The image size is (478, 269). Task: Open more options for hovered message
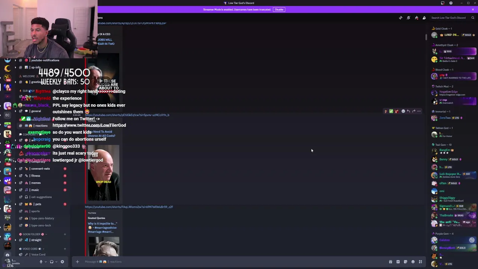coord(419,111)
